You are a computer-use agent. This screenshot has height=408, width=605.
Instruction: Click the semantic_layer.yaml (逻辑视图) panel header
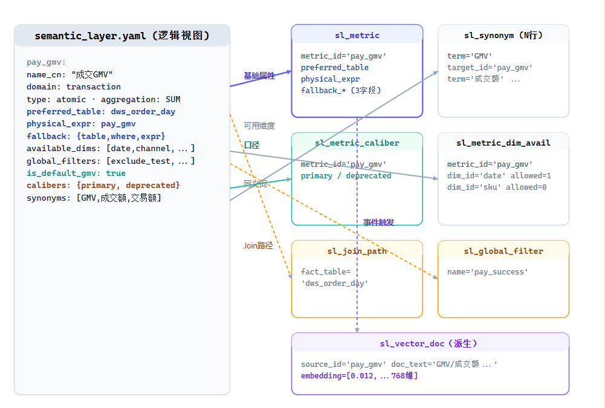(122, 36)
